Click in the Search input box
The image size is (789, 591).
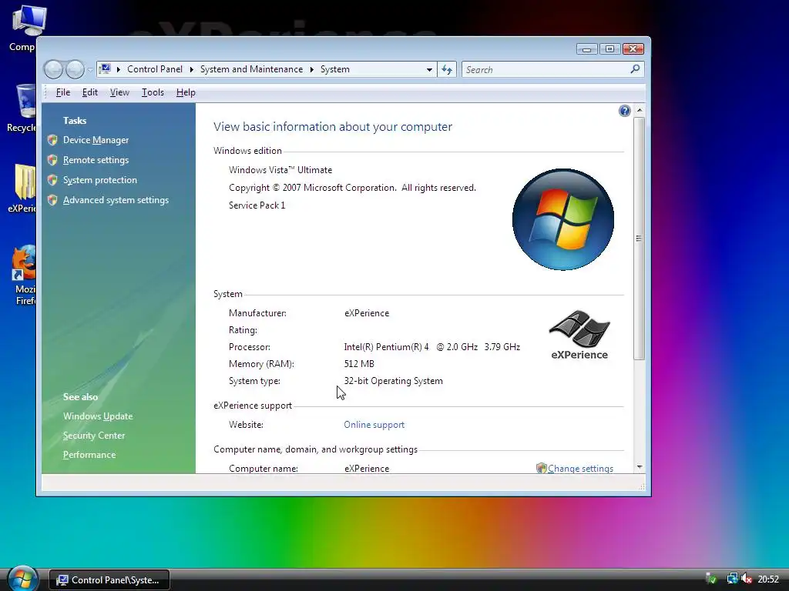point(546,69)
